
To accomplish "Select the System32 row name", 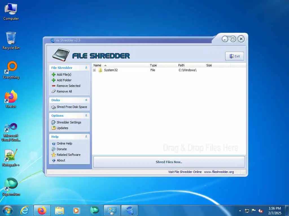I will point(111,70).
